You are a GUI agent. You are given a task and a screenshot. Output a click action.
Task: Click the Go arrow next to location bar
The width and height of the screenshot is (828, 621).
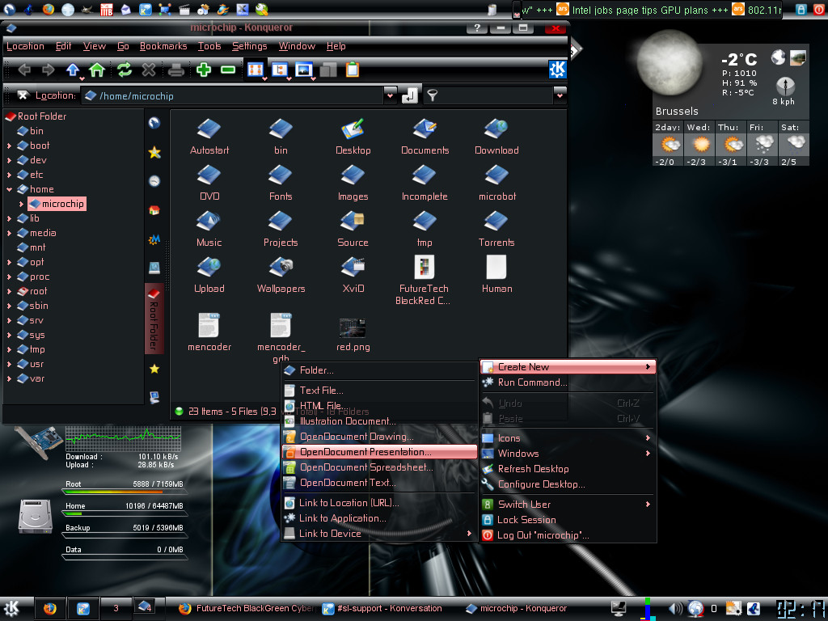[410, 95]
